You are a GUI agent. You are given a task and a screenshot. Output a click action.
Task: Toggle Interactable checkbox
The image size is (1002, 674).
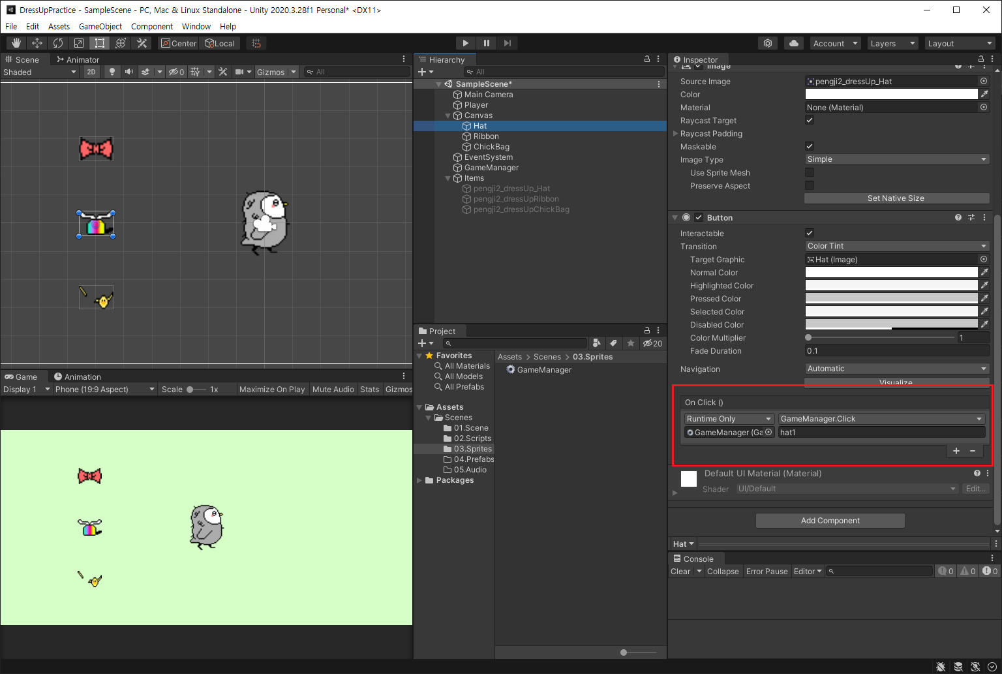(810, 233)
